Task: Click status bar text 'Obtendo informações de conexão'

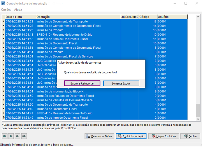Action: pyautogui.click(x=37, y=145)
